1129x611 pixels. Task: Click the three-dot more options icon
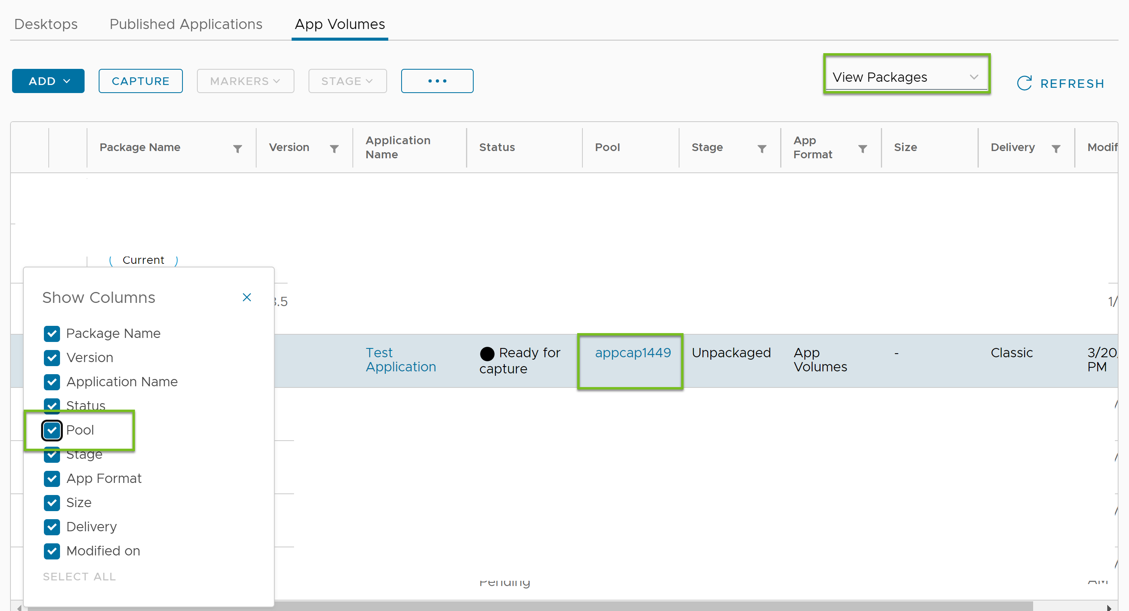click(437, 81)
